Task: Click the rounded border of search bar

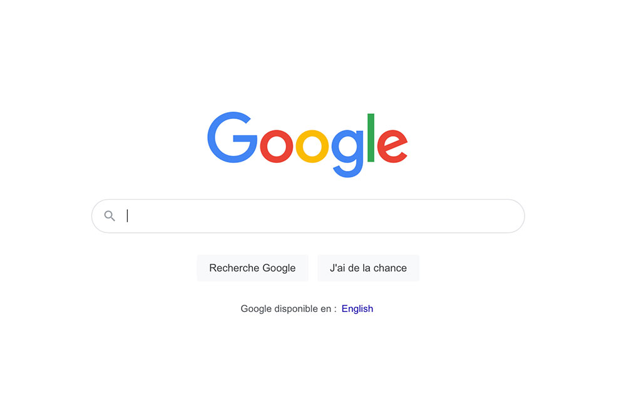Action: [308, 199]
